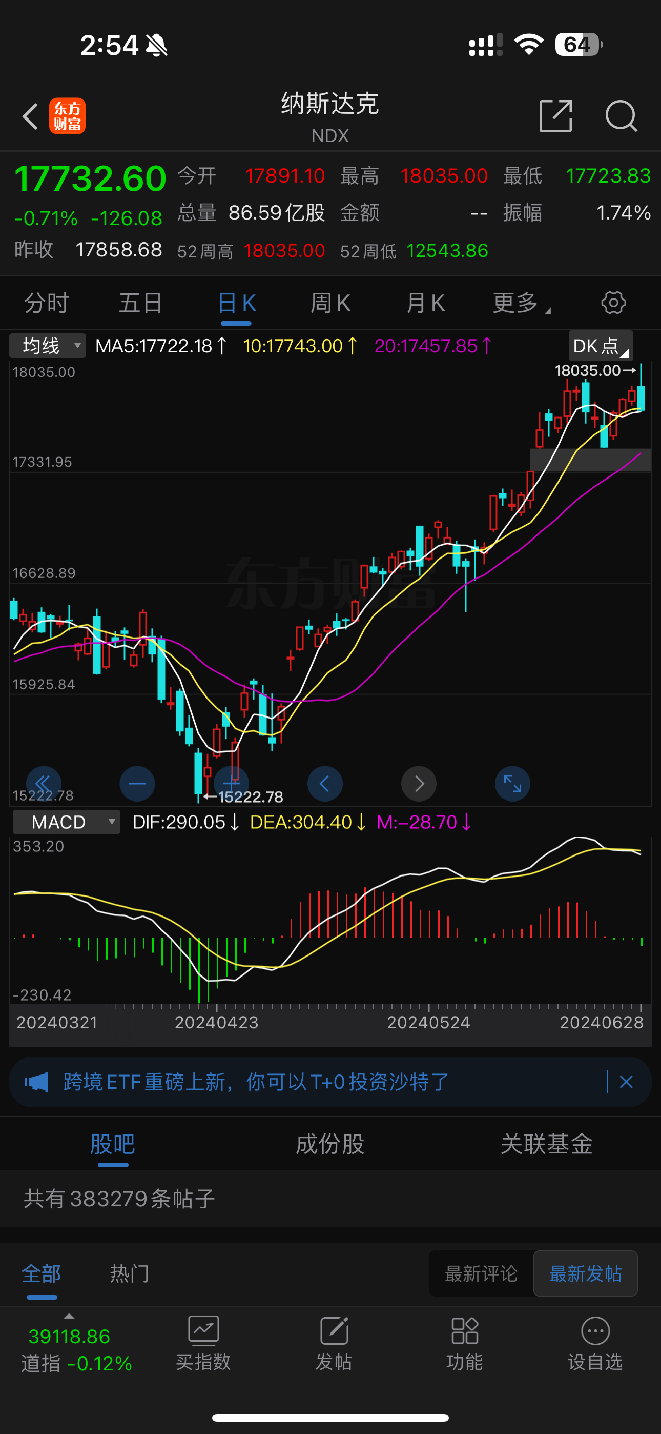
Task: Tap the announcement megaphone icon
Action: click(x=36, y=1082)
